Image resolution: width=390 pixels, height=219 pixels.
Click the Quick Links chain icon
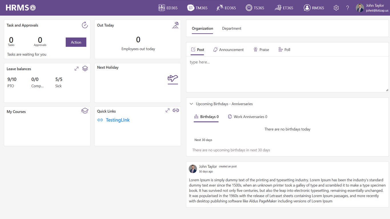point(176,110)
